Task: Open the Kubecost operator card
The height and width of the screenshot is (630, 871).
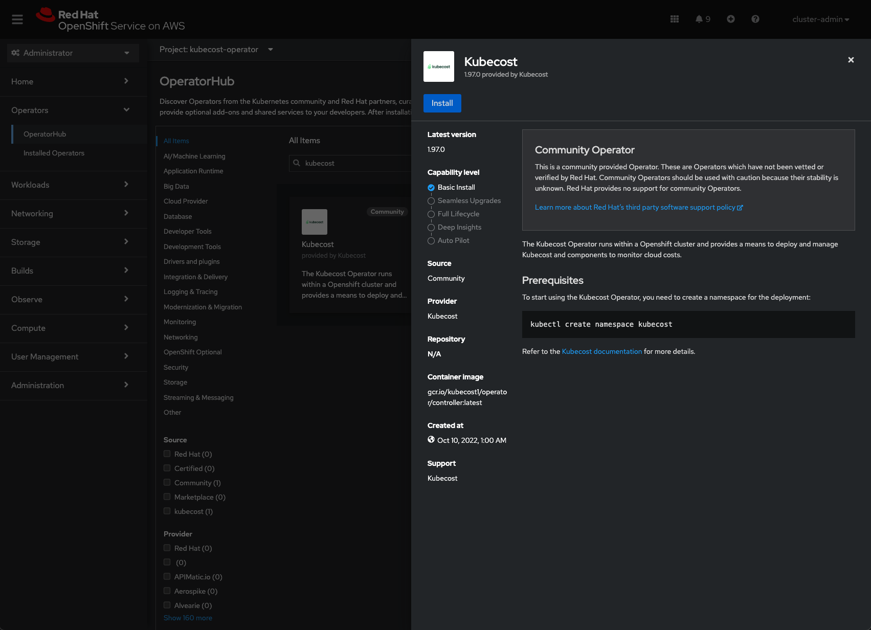Action: tap(350, 255)
